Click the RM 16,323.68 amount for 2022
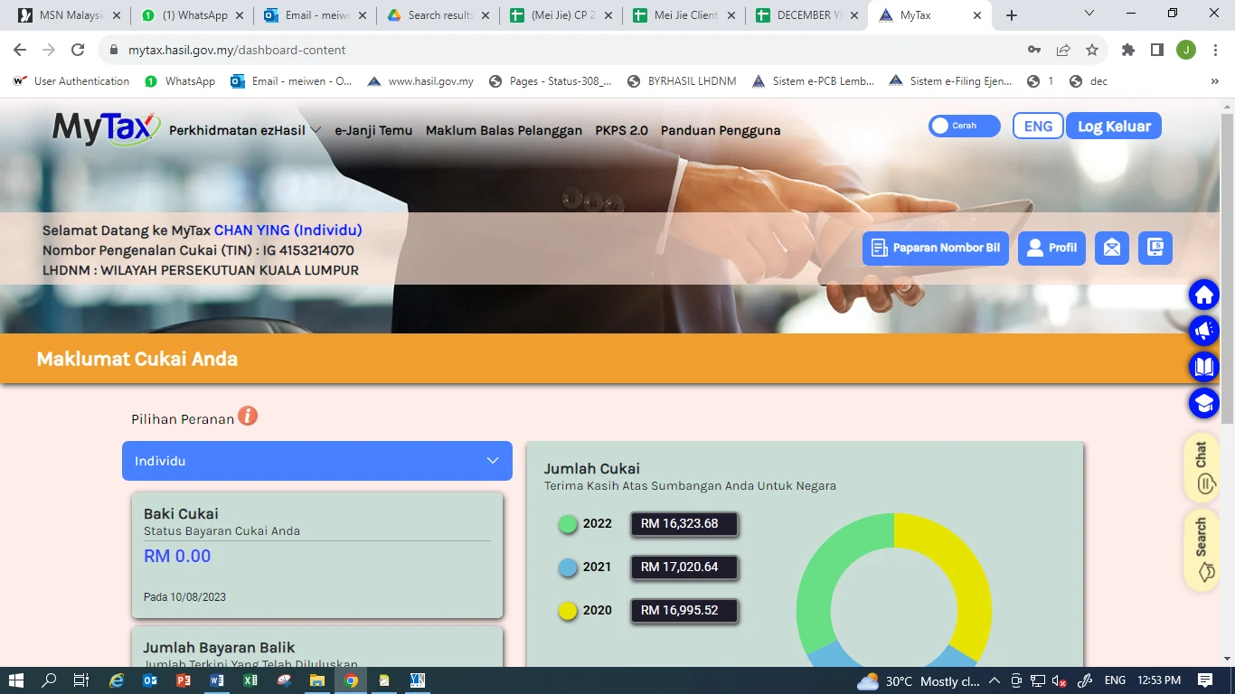Screen dimensions: 1235x694 684,524
